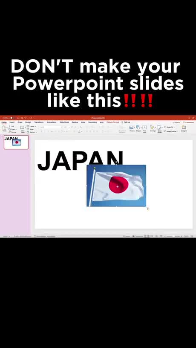Click the New Slide icon
Viewport: 196px width, 348px height.
[23, 128]
